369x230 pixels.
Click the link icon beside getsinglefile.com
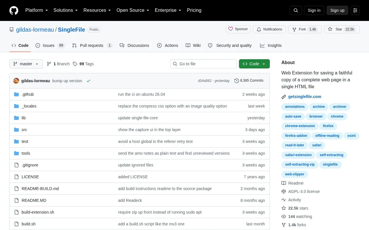tap(284, 97)
